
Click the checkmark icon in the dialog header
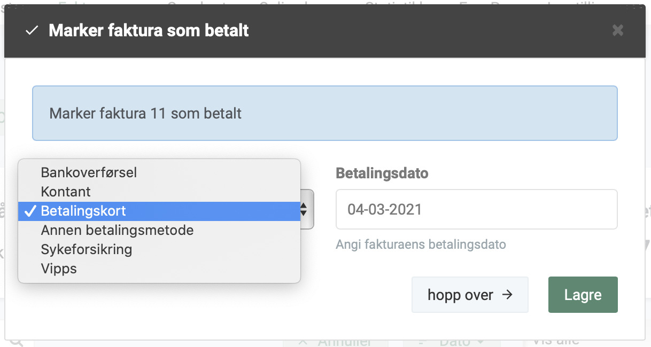tap(32, 30)
